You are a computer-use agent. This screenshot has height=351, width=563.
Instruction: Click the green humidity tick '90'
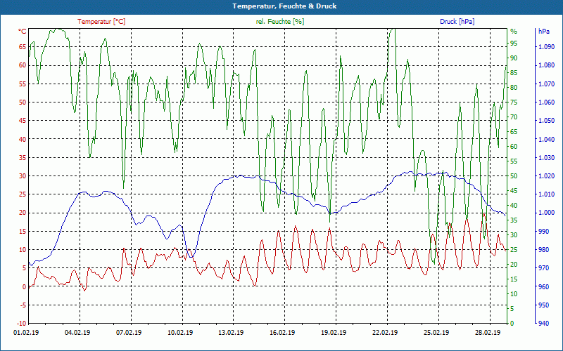pos(514,58)
